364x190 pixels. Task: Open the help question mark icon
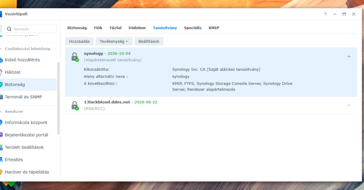coord(325,14)
